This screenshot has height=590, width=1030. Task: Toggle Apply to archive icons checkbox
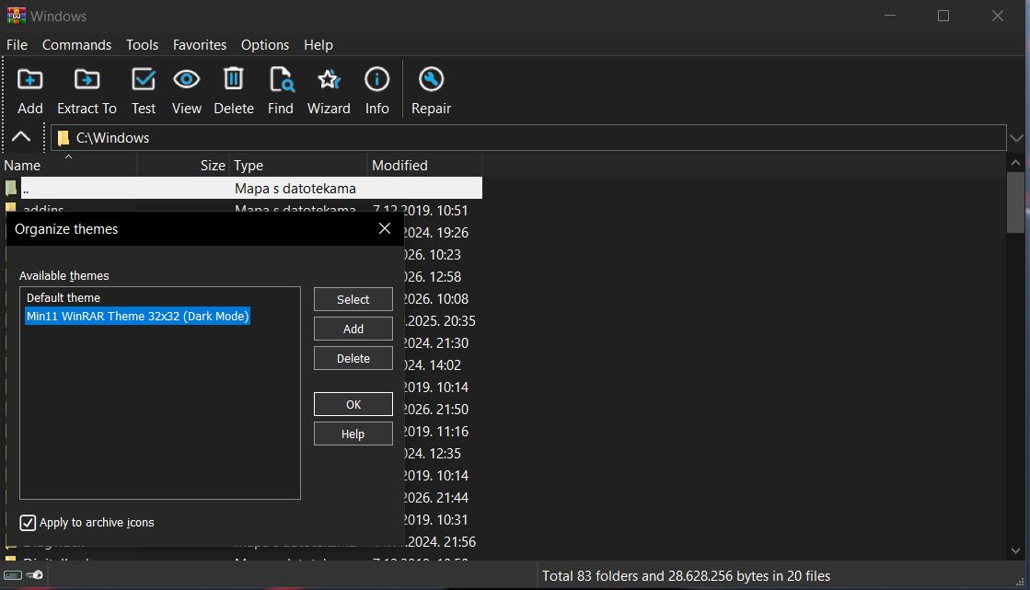pyautogui.click(x=28, y=522)
